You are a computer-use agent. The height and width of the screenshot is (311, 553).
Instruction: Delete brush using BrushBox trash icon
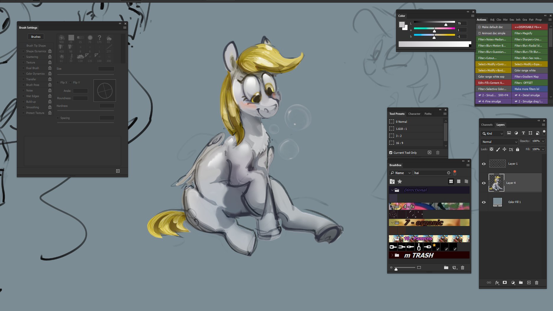tap(462, 268)
